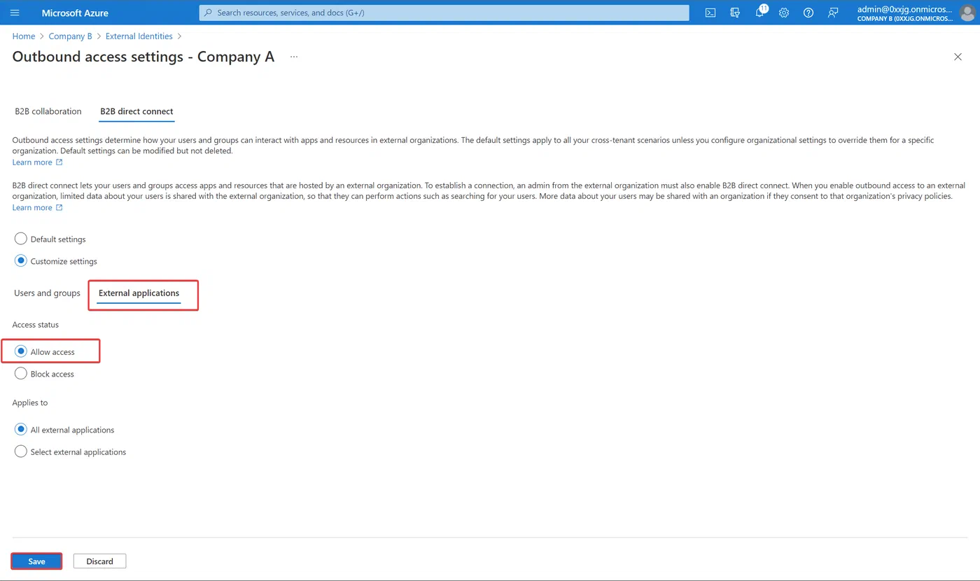Select the Customize settings radio button
This screenshot has width=980, height=581.
click(21, 261)
